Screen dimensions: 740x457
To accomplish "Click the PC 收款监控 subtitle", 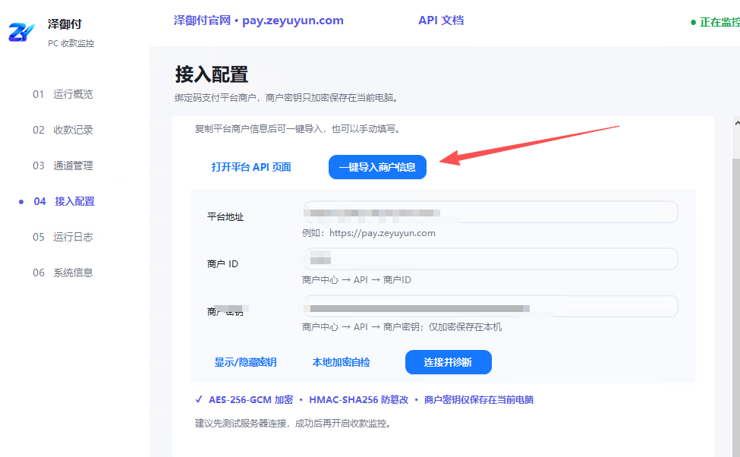I will pyautogui.click(x=71, y=43).
